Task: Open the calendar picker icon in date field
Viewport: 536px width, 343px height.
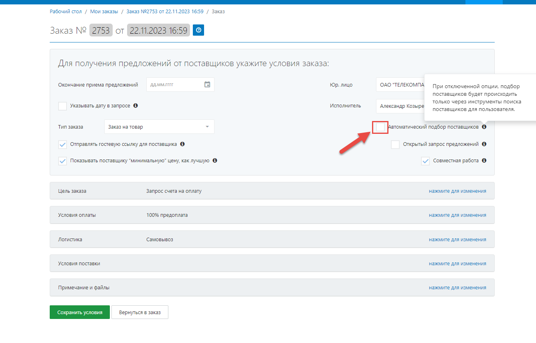Action: coord(207,85)
